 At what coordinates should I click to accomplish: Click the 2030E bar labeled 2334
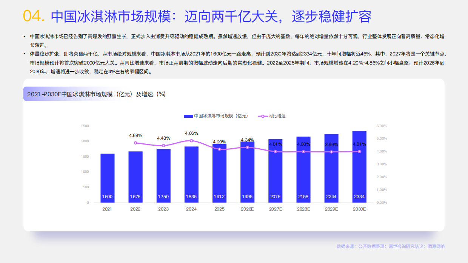359,167
